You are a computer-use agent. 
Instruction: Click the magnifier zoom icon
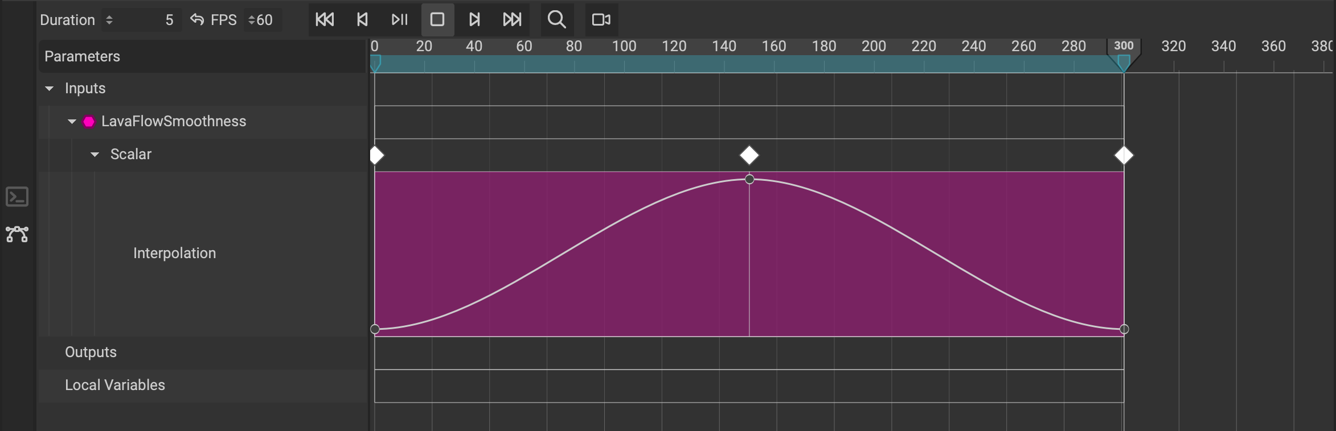click(x=556, y=20)
